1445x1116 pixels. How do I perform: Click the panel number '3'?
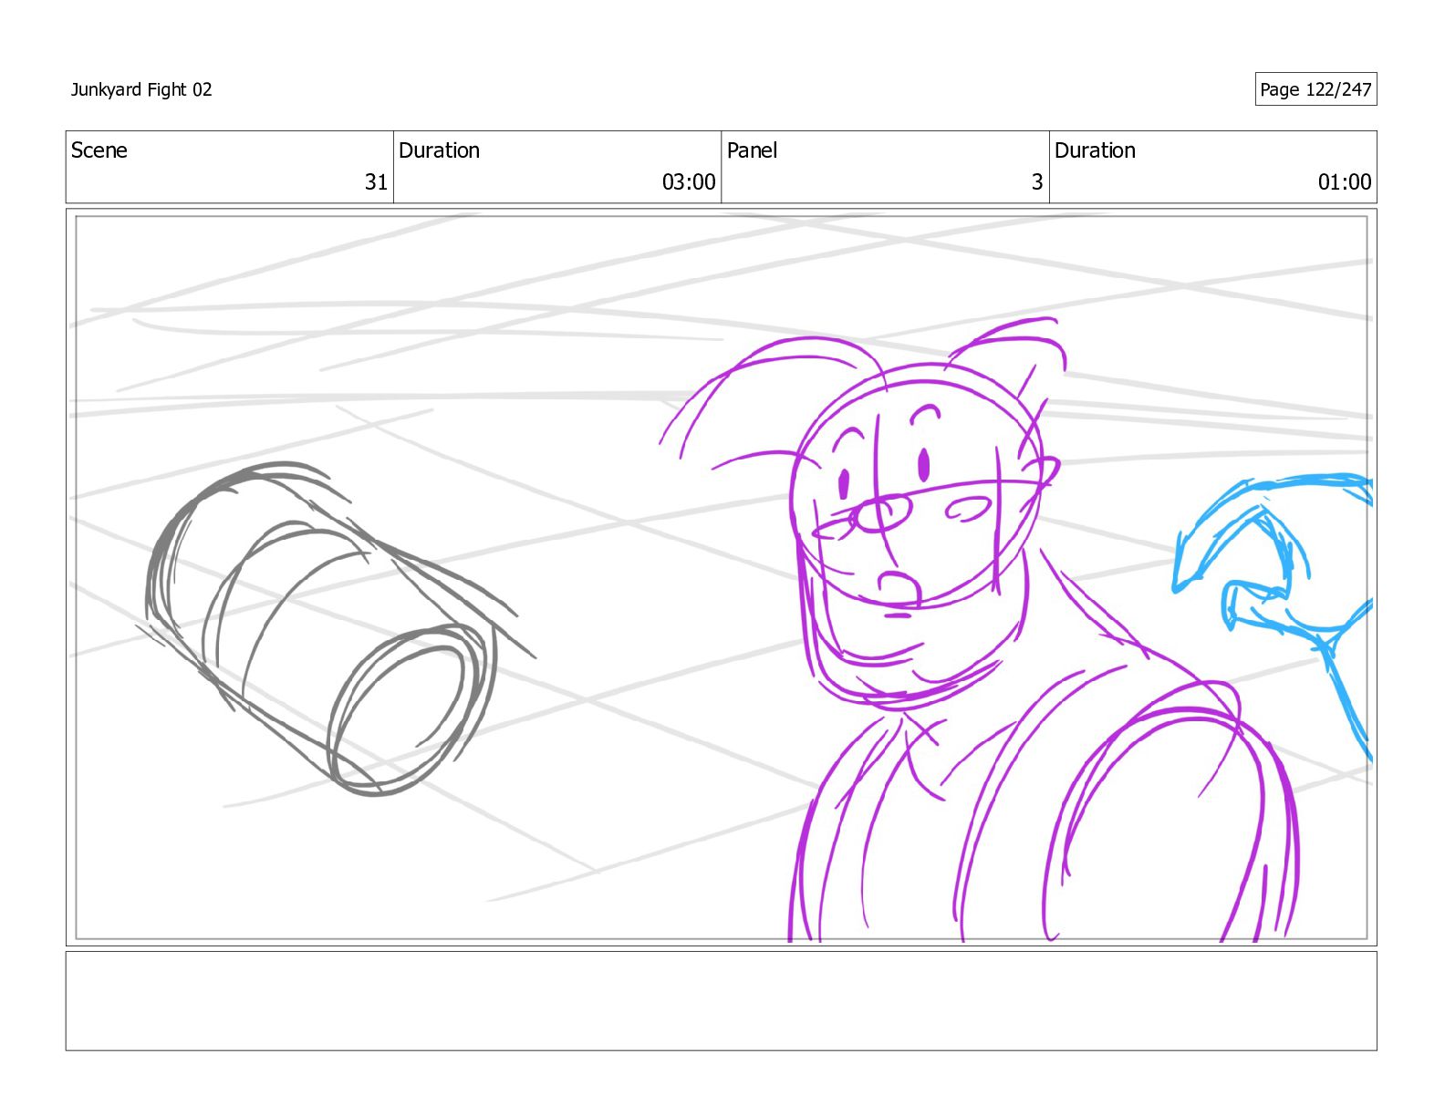click(x=1037, y=182)
